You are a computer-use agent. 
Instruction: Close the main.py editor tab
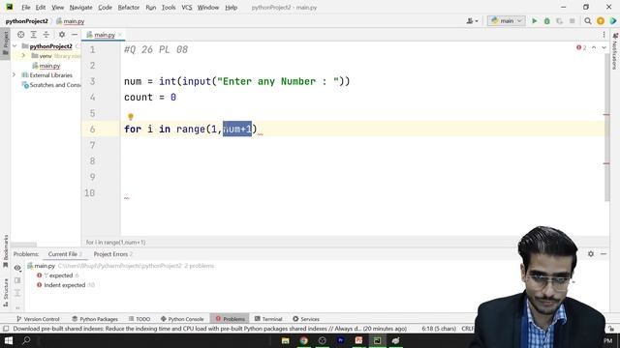pyautogui.click(x=120, y=35)
